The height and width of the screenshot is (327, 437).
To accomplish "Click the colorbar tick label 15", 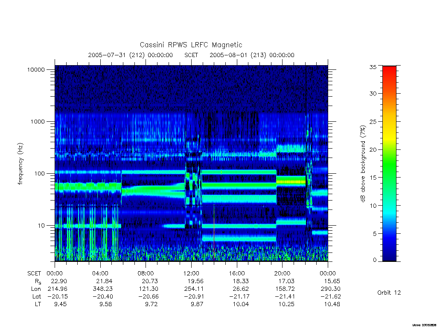I will (373, 178).
